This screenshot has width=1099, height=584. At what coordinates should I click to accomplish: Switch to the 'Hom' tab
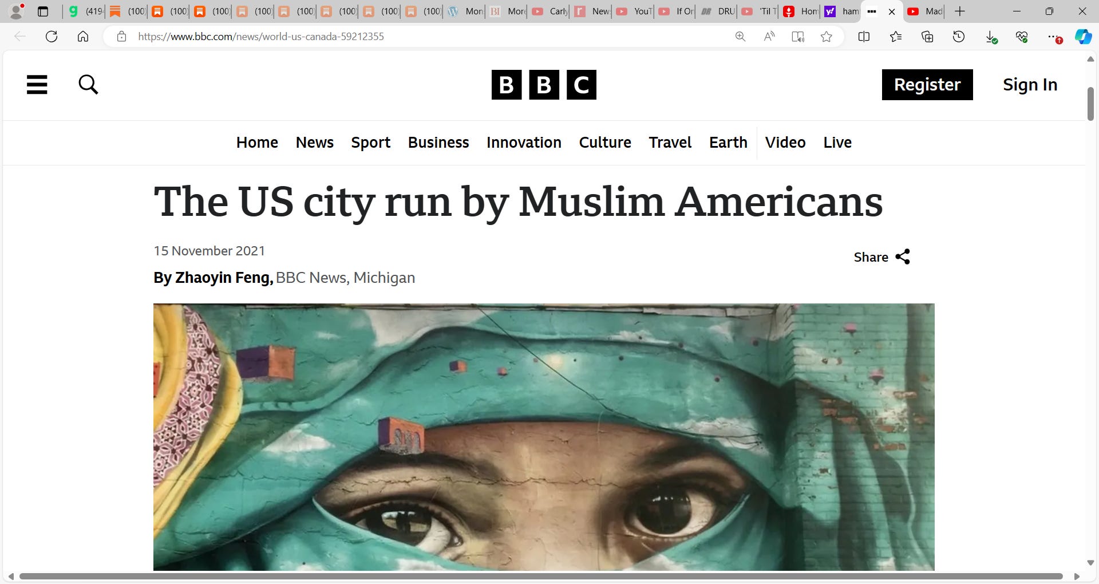(800, 11)
